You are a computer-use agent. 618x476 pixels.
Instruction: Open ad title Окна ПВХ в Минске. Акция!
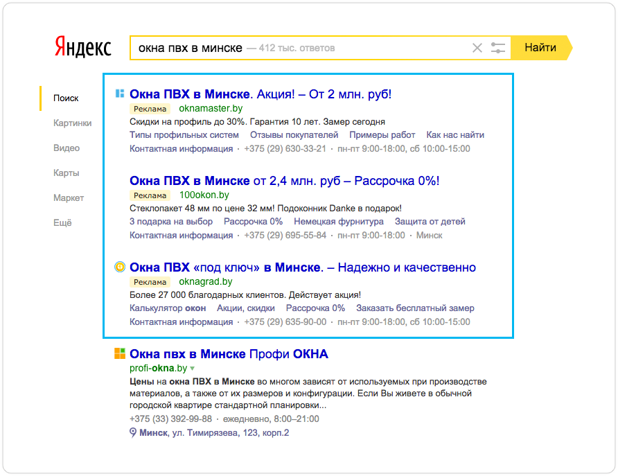261,94
